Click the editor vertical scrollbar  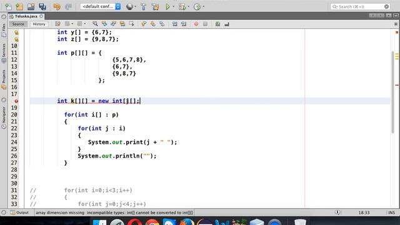393,92
